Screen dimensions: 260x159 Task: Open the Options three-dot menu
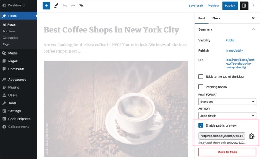(253, 6)
